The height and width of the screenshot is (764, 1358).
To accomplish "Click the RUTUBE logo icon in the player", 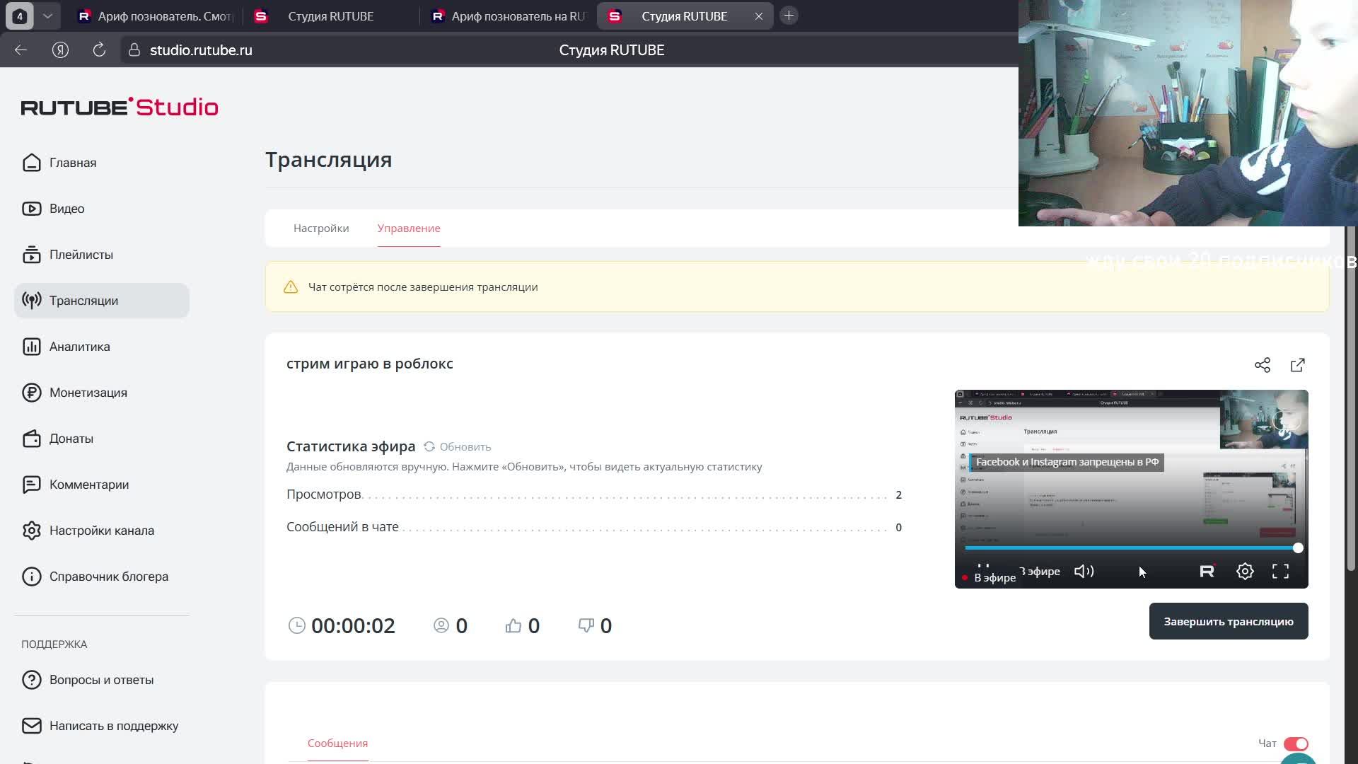I will click(1207, 572).
